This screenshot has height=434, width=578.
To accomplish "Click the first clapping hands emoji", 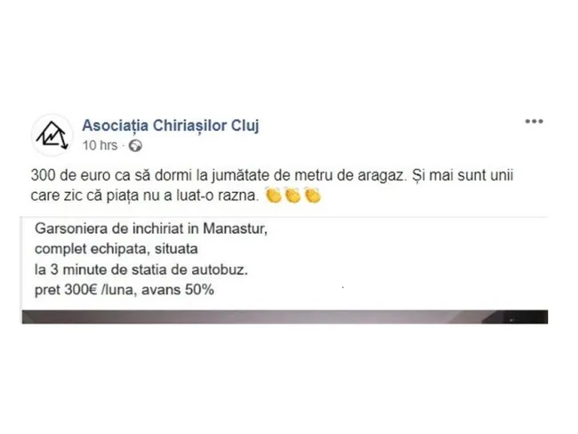I will point(273,196).
